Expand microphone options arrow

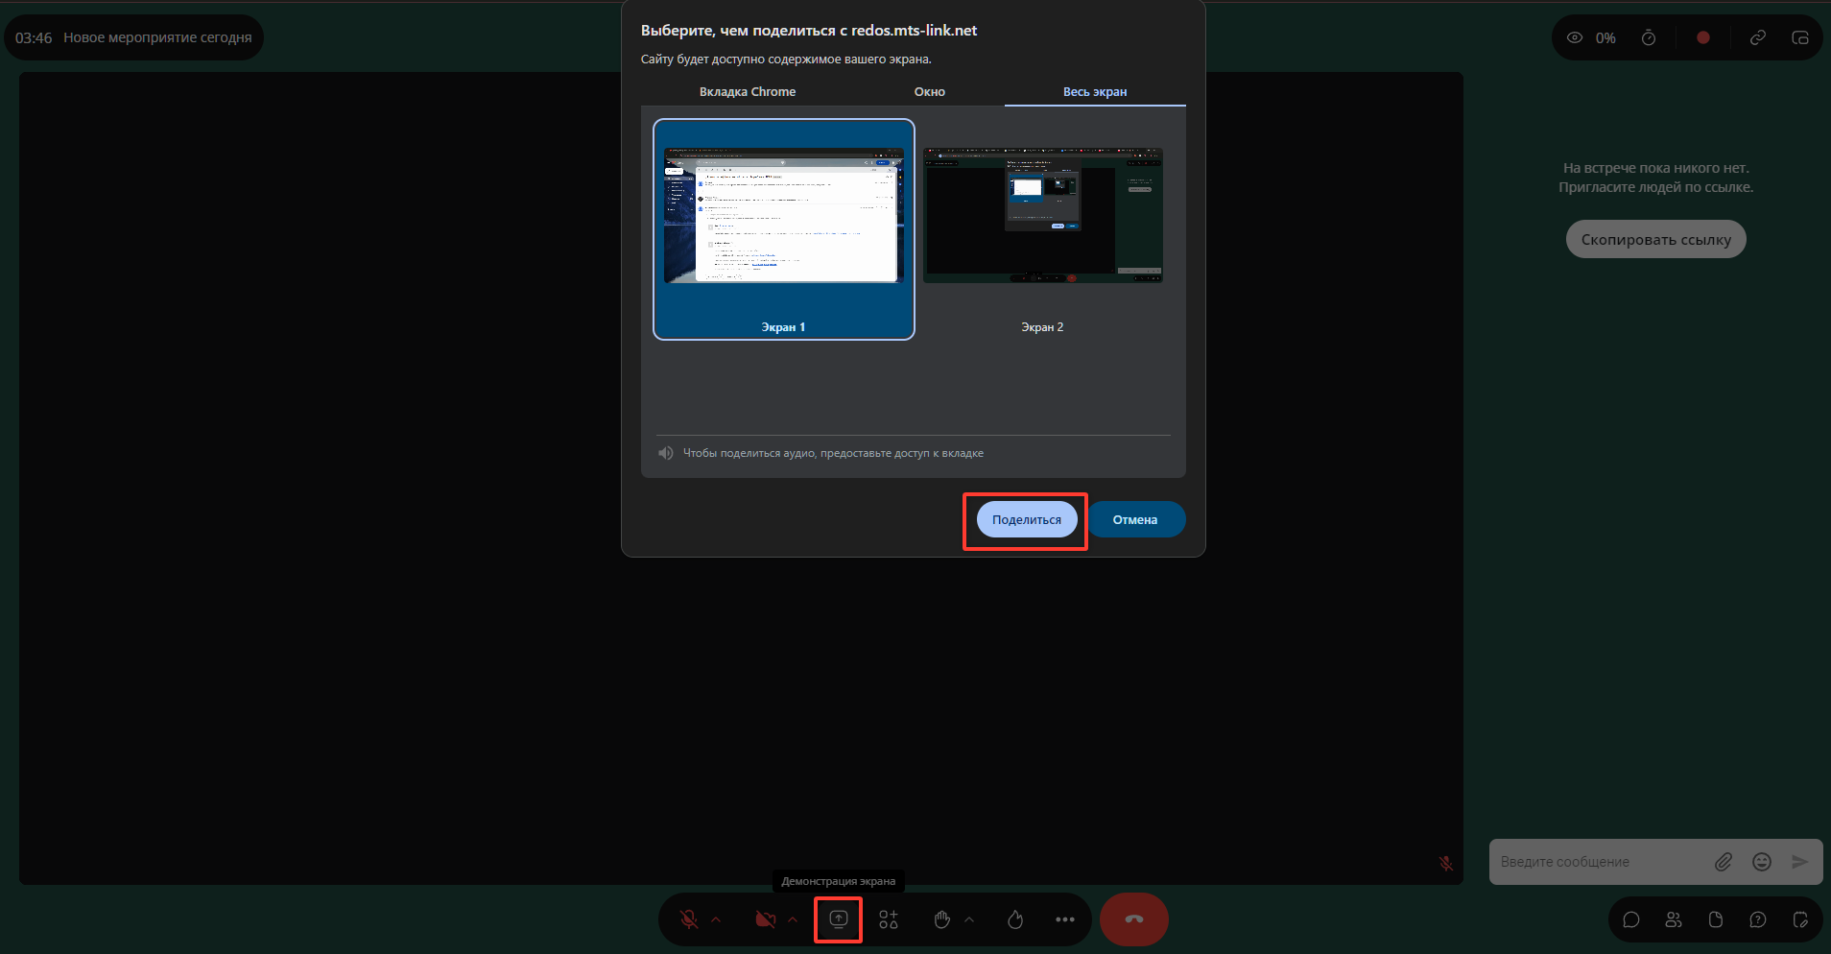click(716, 919)
